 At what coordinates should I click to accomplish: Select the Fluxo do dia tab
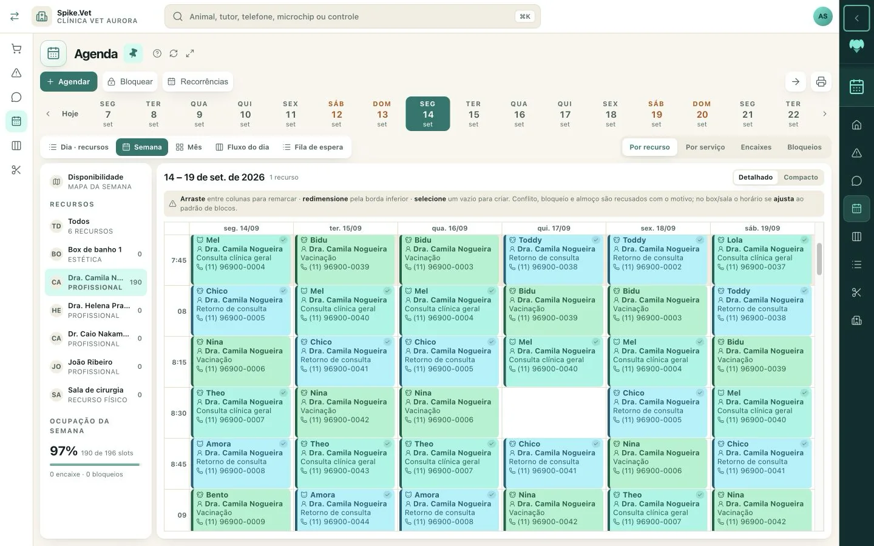point(242,147)
